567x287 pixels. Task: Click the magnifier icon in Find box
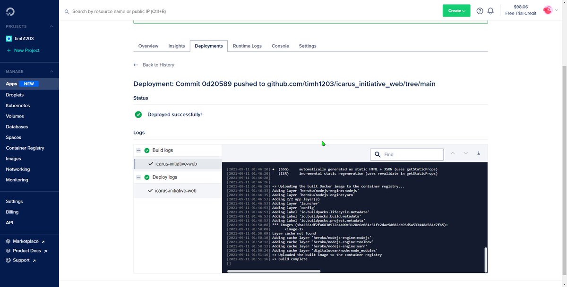[378, 154]
